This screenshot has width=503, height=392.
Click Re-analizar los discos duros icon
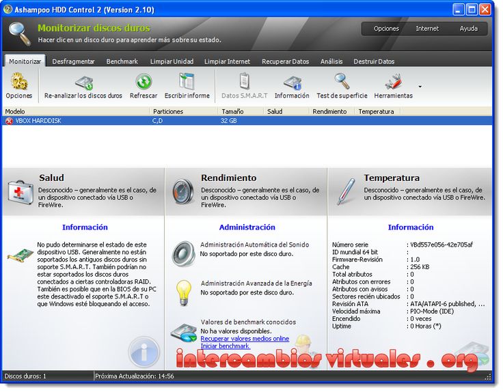pos(83,83)
